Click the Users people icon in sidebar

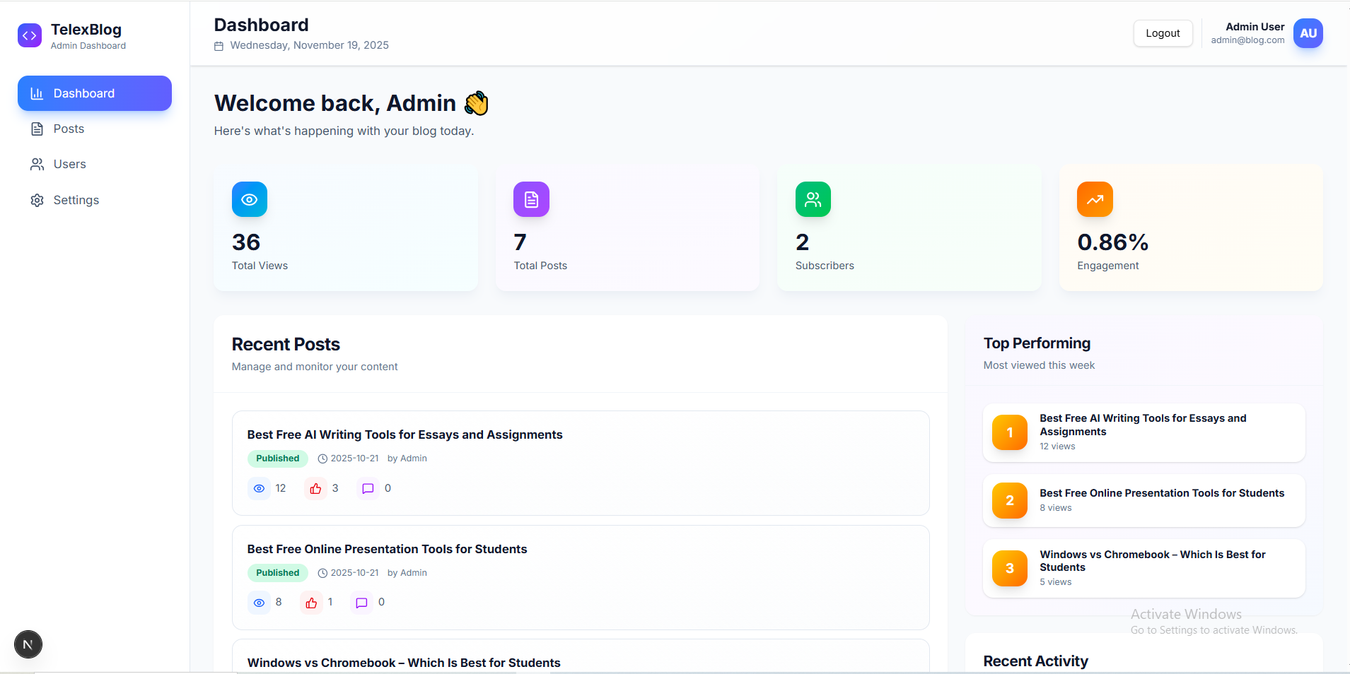click(37, 164)
